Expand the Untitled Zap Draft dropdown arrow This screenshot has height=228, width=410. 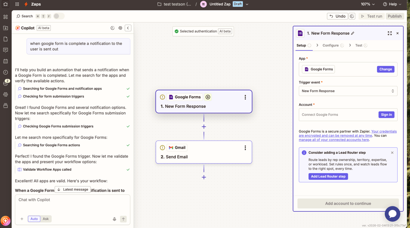(247, 4)
